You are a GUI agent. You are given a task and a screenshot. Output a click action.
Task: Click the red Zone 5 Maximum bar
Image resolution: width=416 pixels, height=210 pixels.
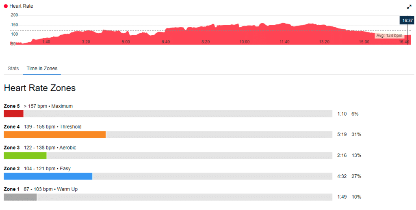(x=13, y=114)
